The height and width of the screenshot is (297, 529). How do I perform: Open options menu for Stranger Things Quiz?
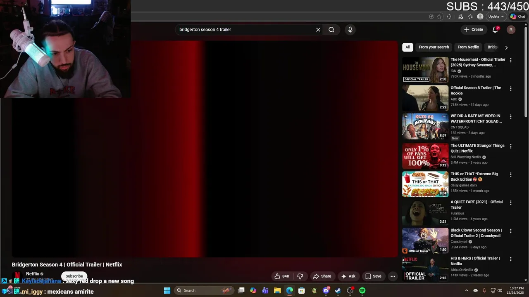click(511, 146)
